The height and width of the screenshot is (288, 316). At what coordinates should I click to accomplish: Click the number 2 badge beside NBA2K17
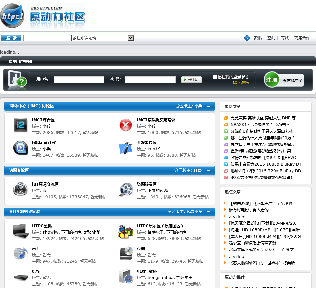click(226, 125)
